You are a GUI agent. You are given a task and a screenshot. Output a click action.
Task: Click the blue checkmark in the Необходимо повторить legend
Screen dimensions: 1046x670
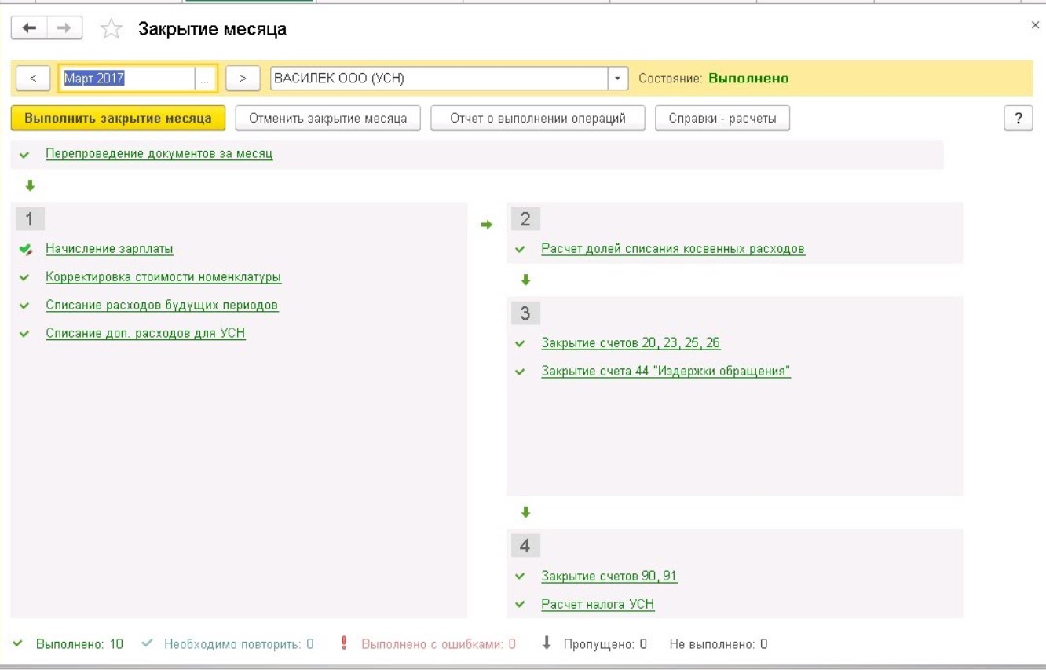[x=147, y=644]
